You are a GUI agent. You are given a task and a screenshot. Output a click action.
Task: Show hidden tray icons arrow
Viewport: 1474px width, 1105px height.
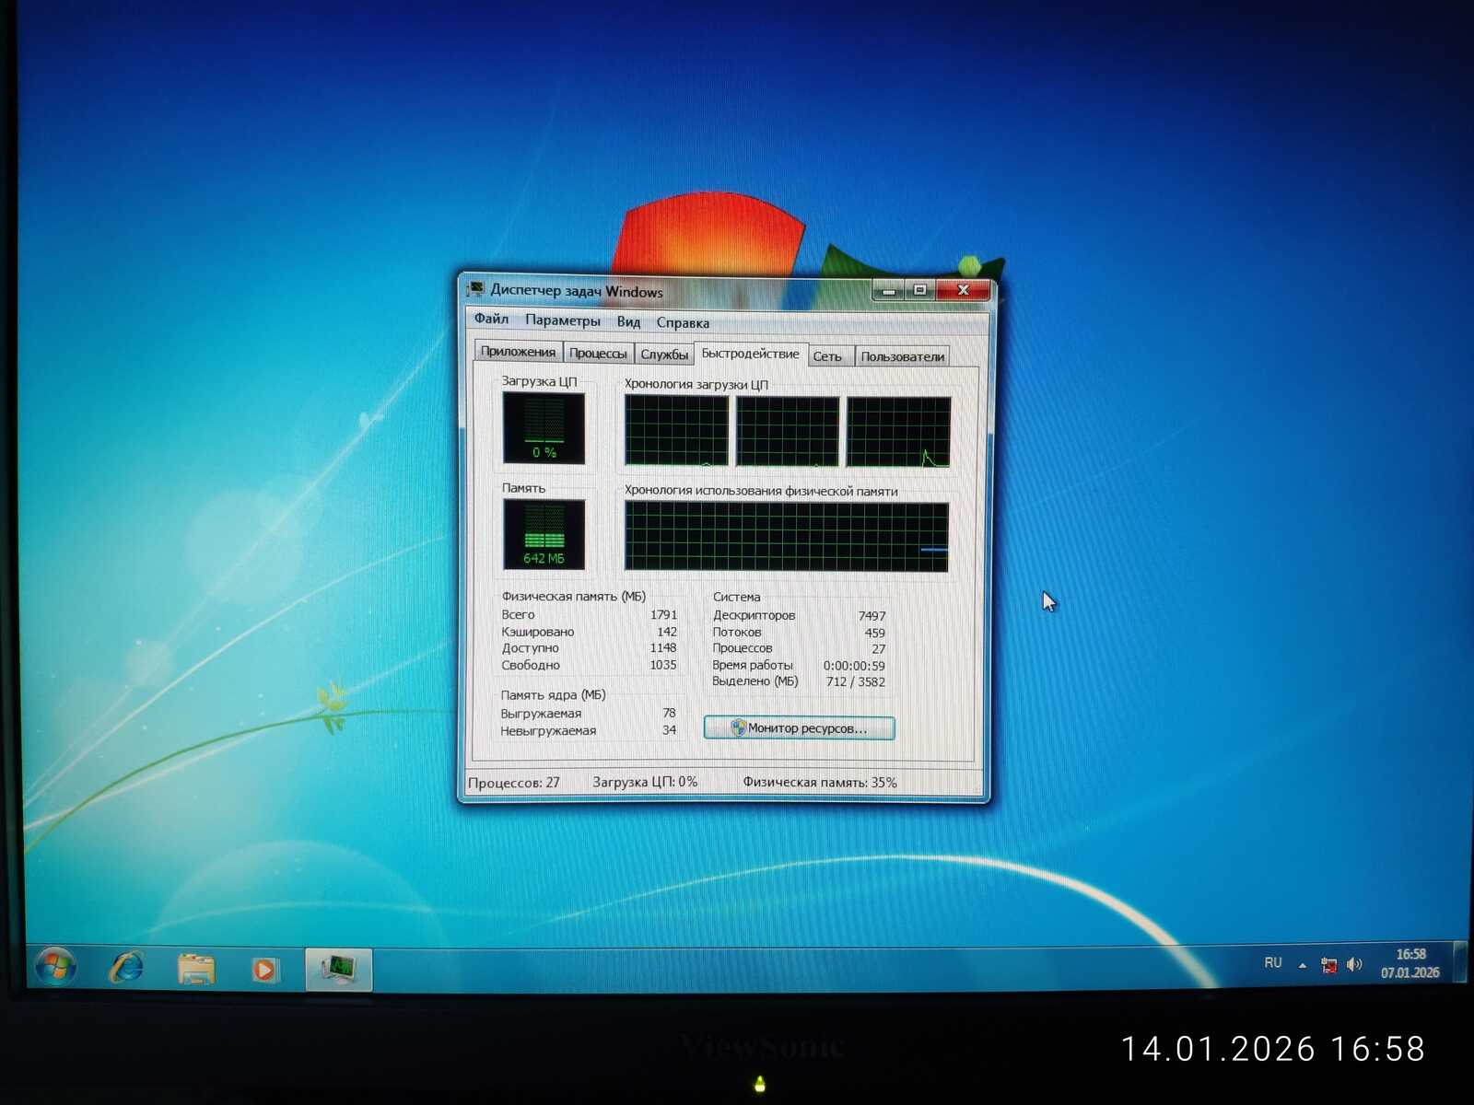(1302, 965)
